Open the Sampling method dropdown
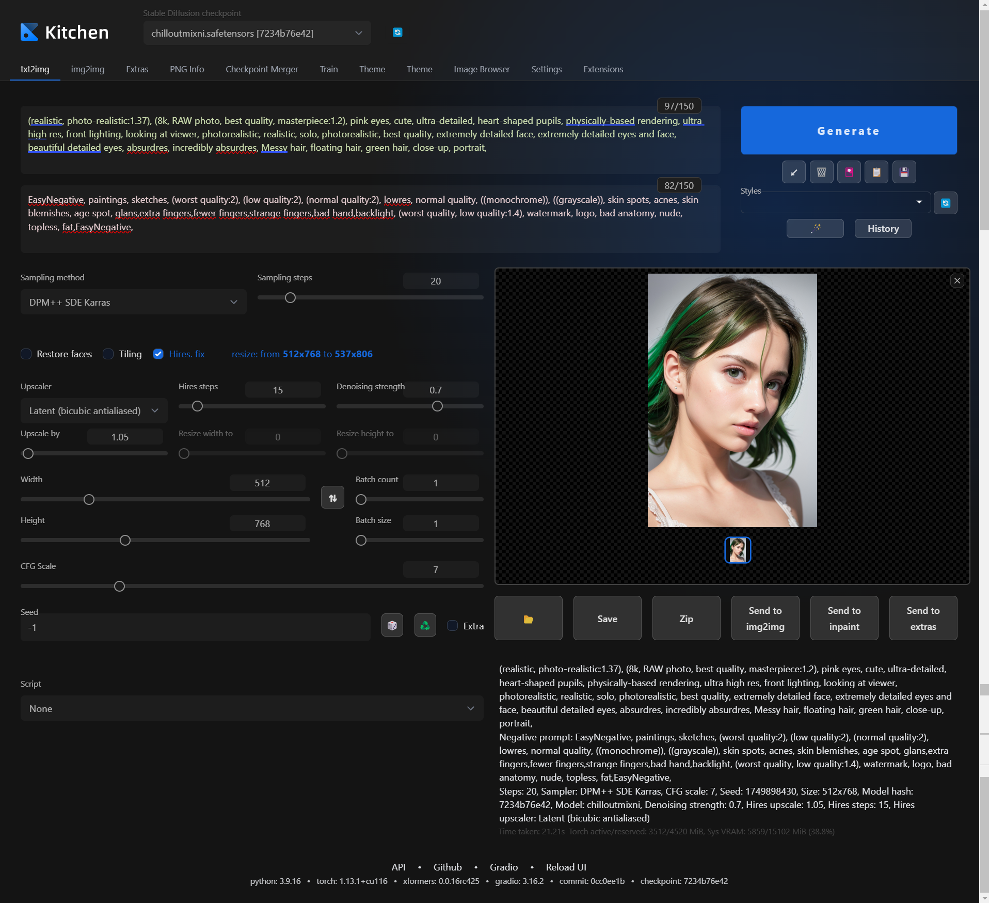Viewport: 989px width, 903px height. pyautogui.click(x=133, y=303)
